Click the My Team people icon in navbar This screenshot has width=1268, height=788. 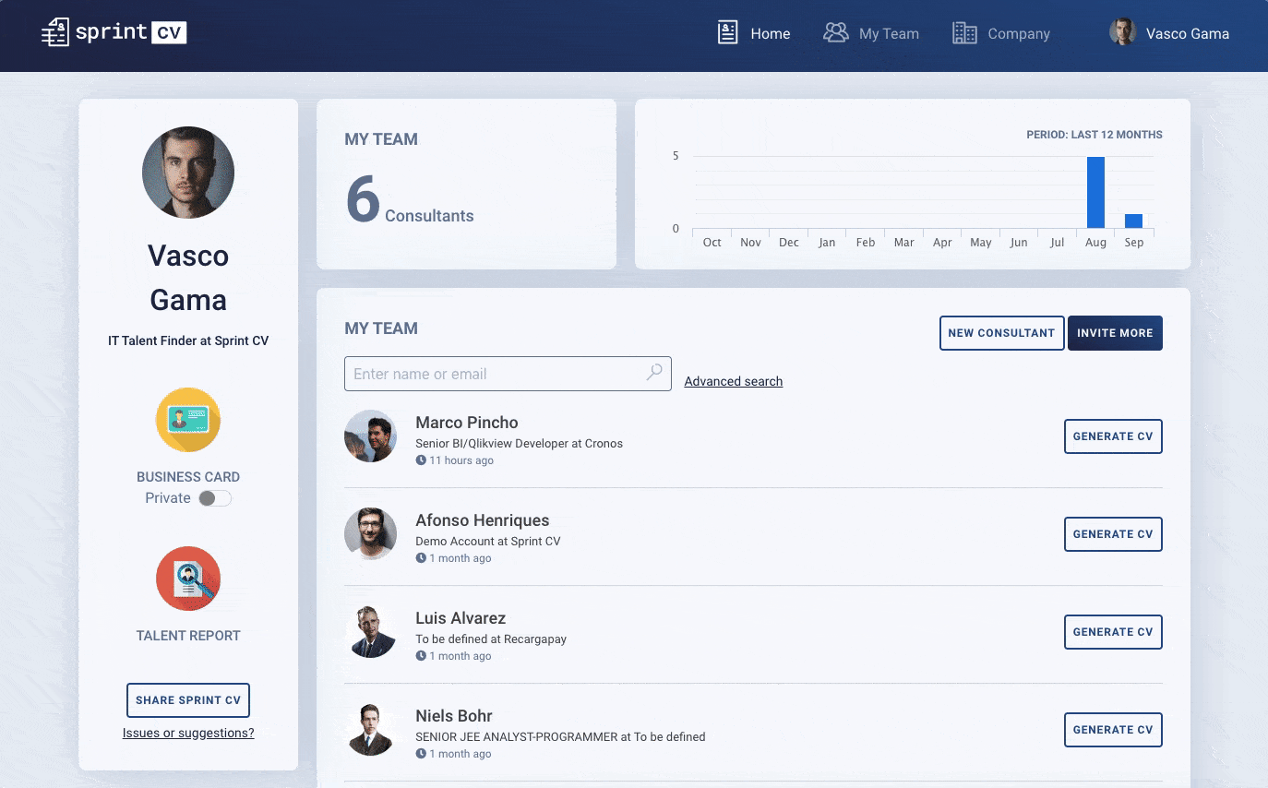click(x=835, y=31)
